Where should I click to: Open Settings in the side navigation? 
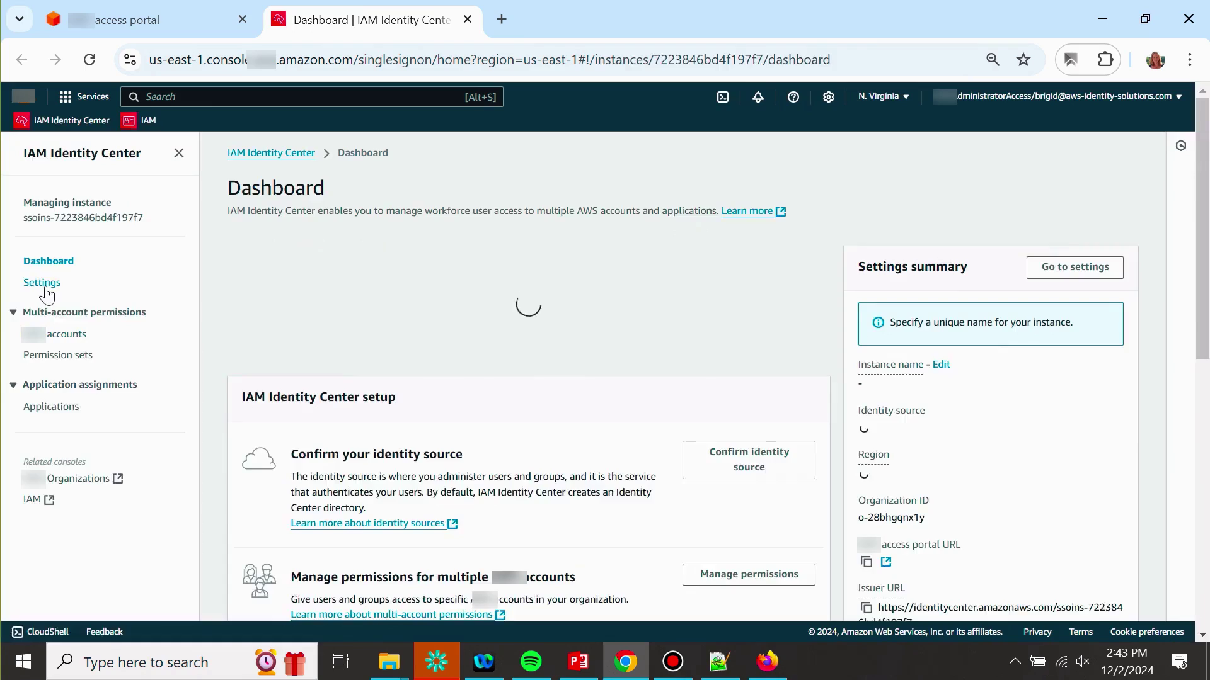pos(42,283)
